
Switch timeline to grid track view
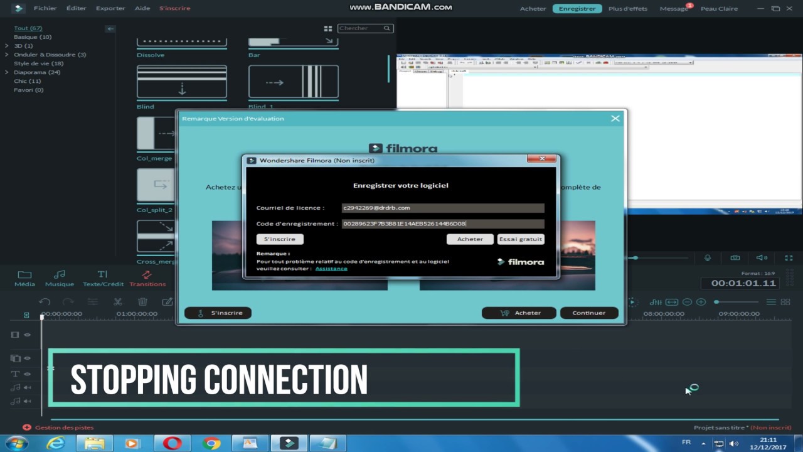coord(786,302)
